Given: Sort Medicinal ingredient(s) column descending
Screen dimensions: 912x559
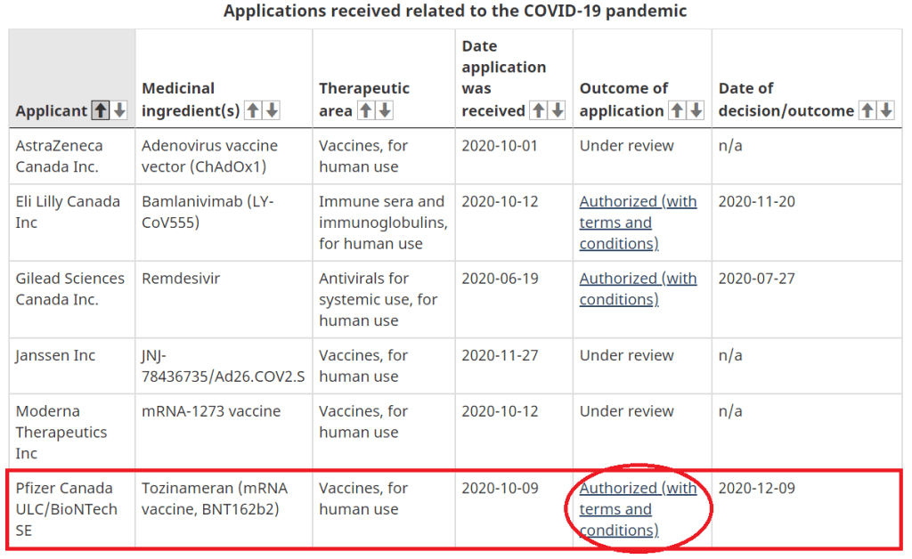Looking at the screenshot, I should [x=272, y=111].
